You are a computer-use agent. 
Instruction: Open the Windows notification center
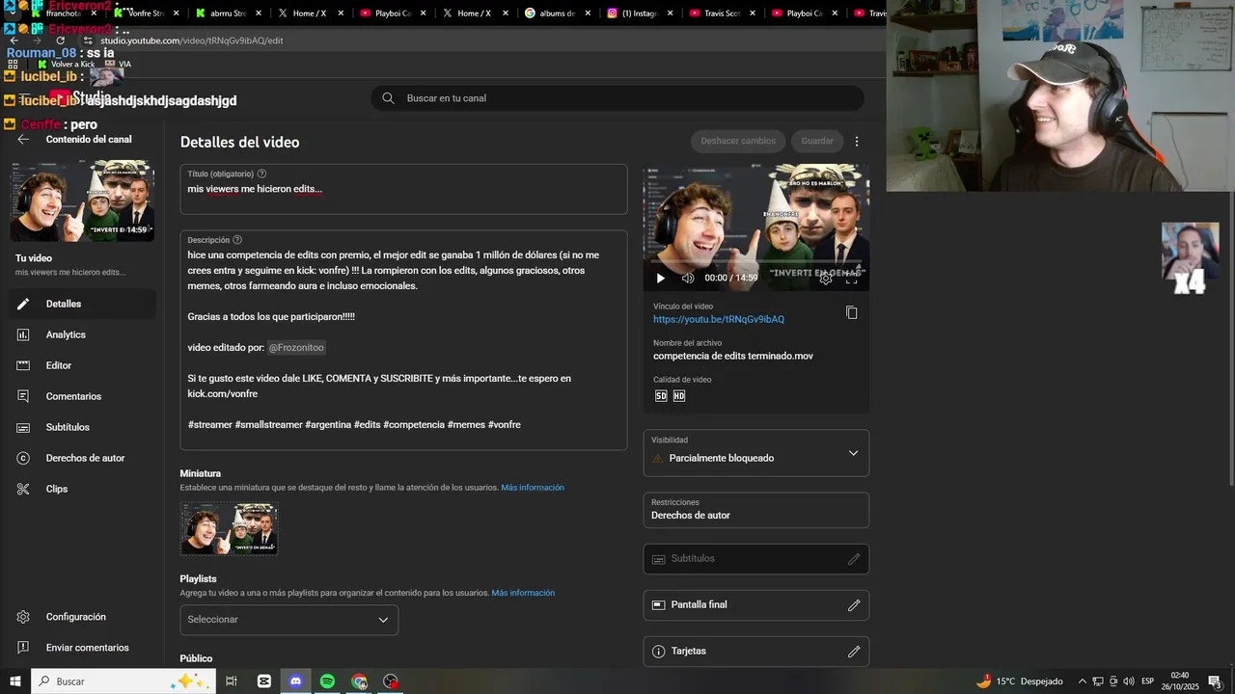click(x=1216, y=681)
